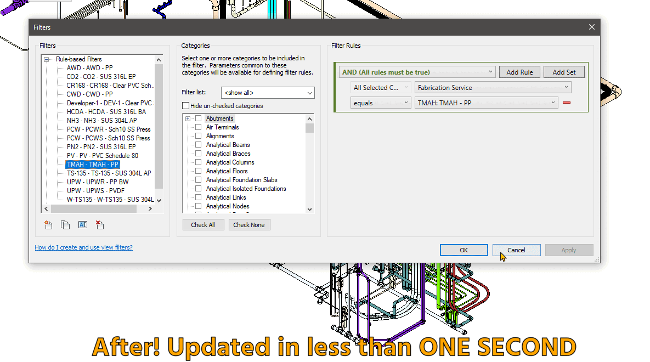Viewport: 650px width, 362px height.
Task: Select the HCDA - HCDA - SUS 316L BA filter
Action: click(106, 112)
